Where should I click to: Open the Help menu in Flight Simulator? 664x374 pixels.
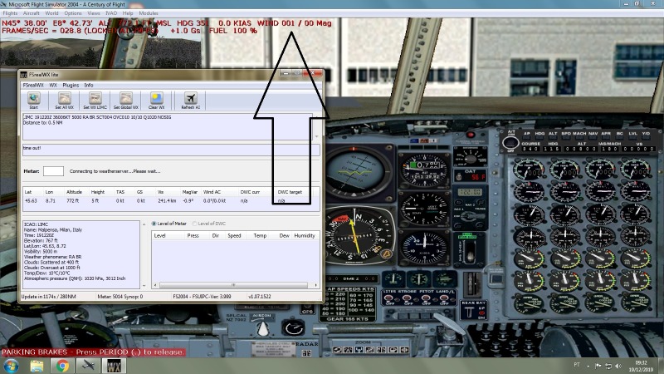[128, 13]
